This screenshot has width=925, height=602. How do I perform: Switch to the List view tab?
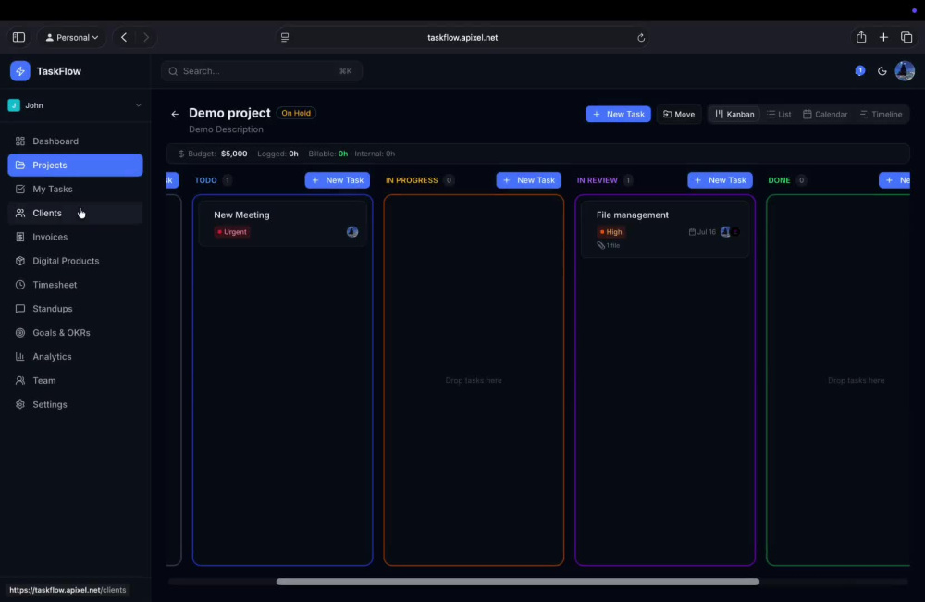point(779,115)
